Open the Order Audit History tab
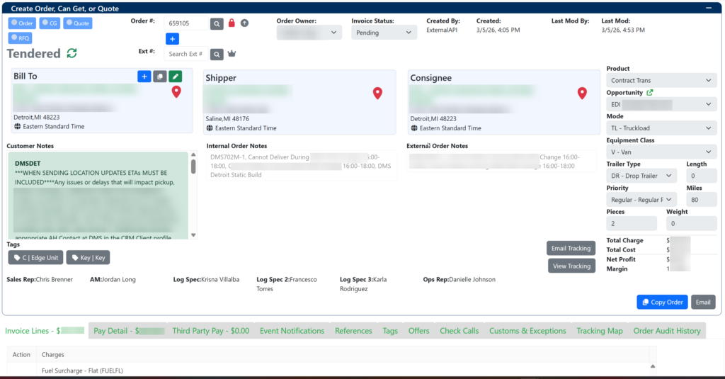 666,331
